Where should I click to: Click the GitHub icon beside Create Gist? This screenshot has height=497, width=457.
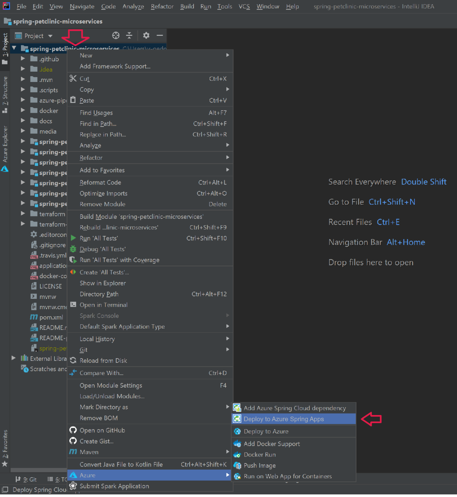73,441
